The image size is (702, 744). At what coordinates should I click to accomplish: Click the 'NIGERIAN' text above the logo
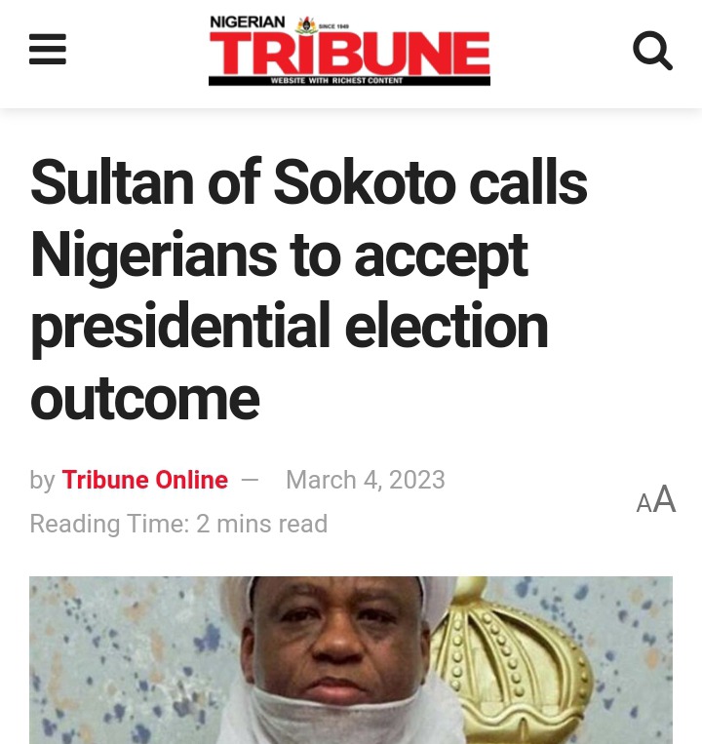248,22
